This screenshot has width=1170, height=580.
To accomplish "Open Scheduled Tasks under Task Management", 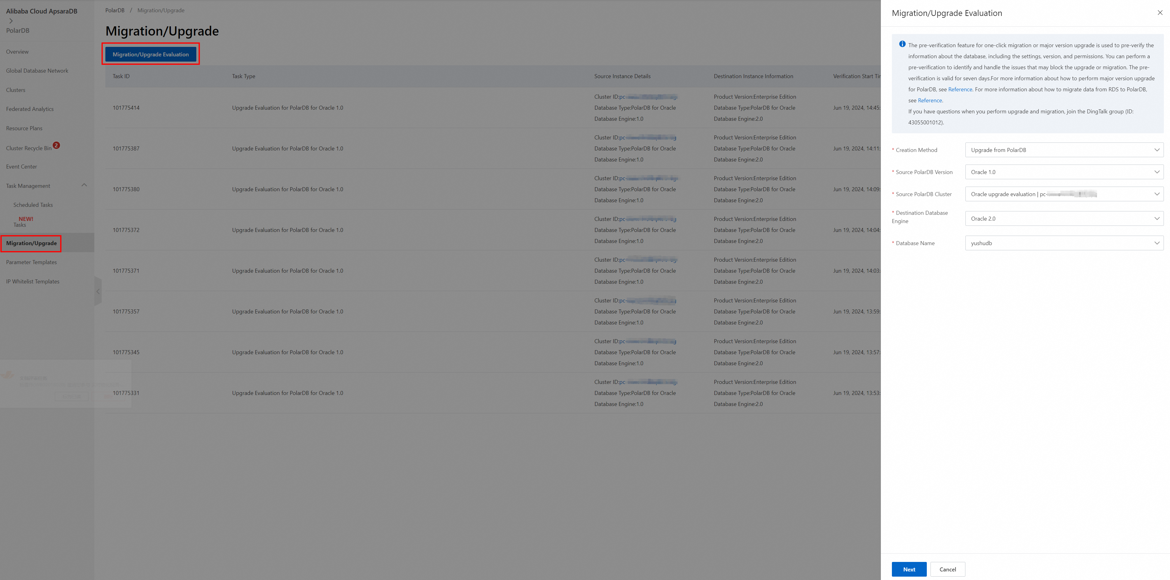I will (x=33, y=205).
